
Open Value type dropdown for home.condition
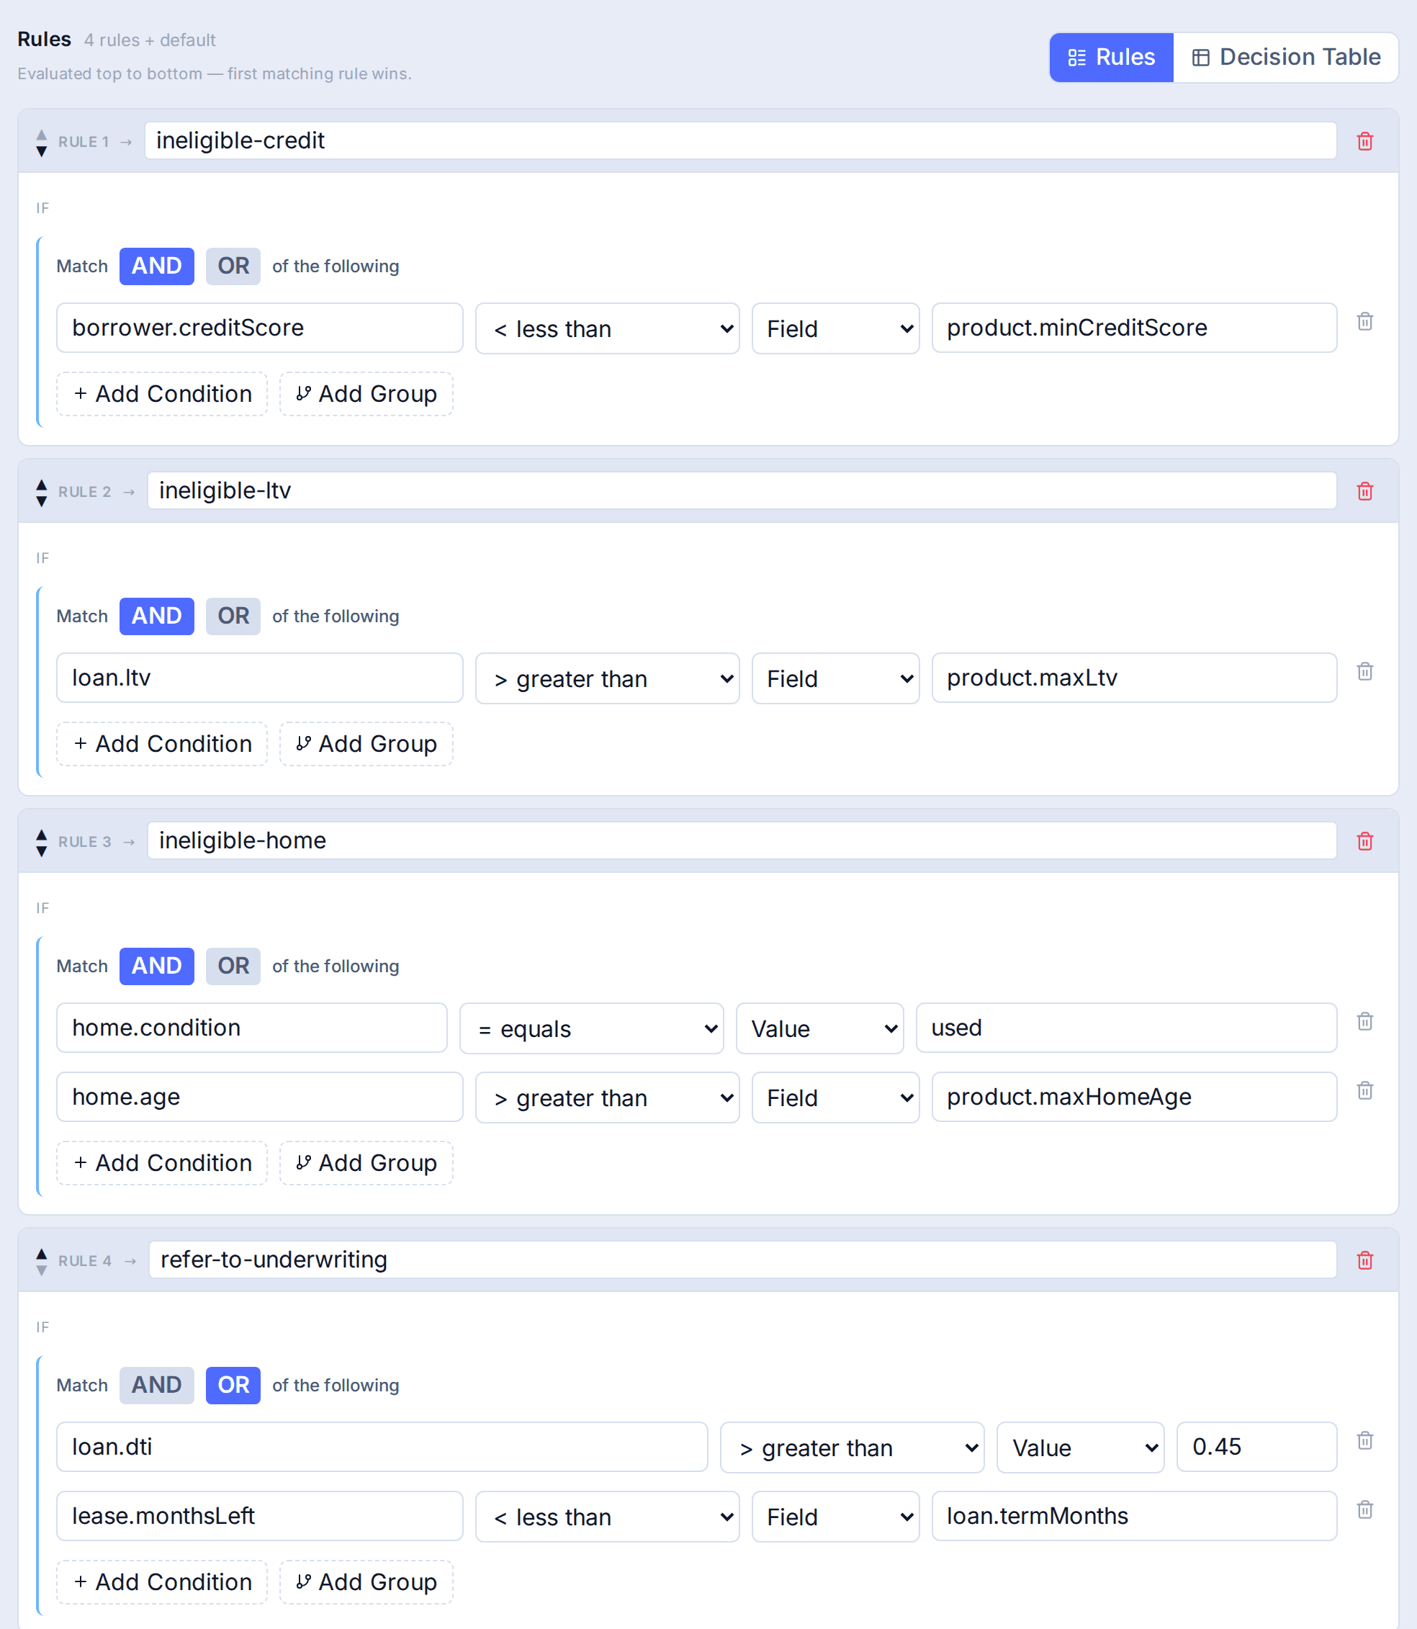tap(819, 1028)
